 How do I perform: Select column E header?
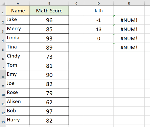click(x=129, y=4)
